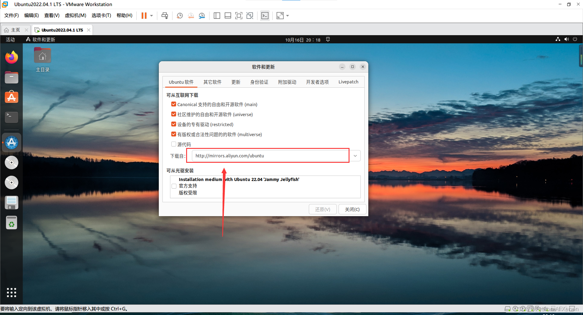The height and width of the screenshot is (315, 583).
Task: Launch the Terminal dock icon
Action: 12,117
